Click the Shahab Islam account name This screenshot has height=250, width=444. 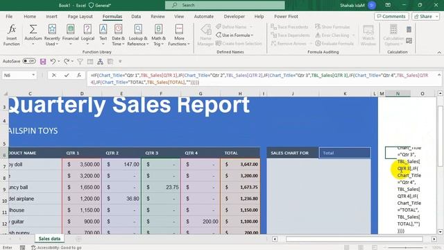click(352, 5)
